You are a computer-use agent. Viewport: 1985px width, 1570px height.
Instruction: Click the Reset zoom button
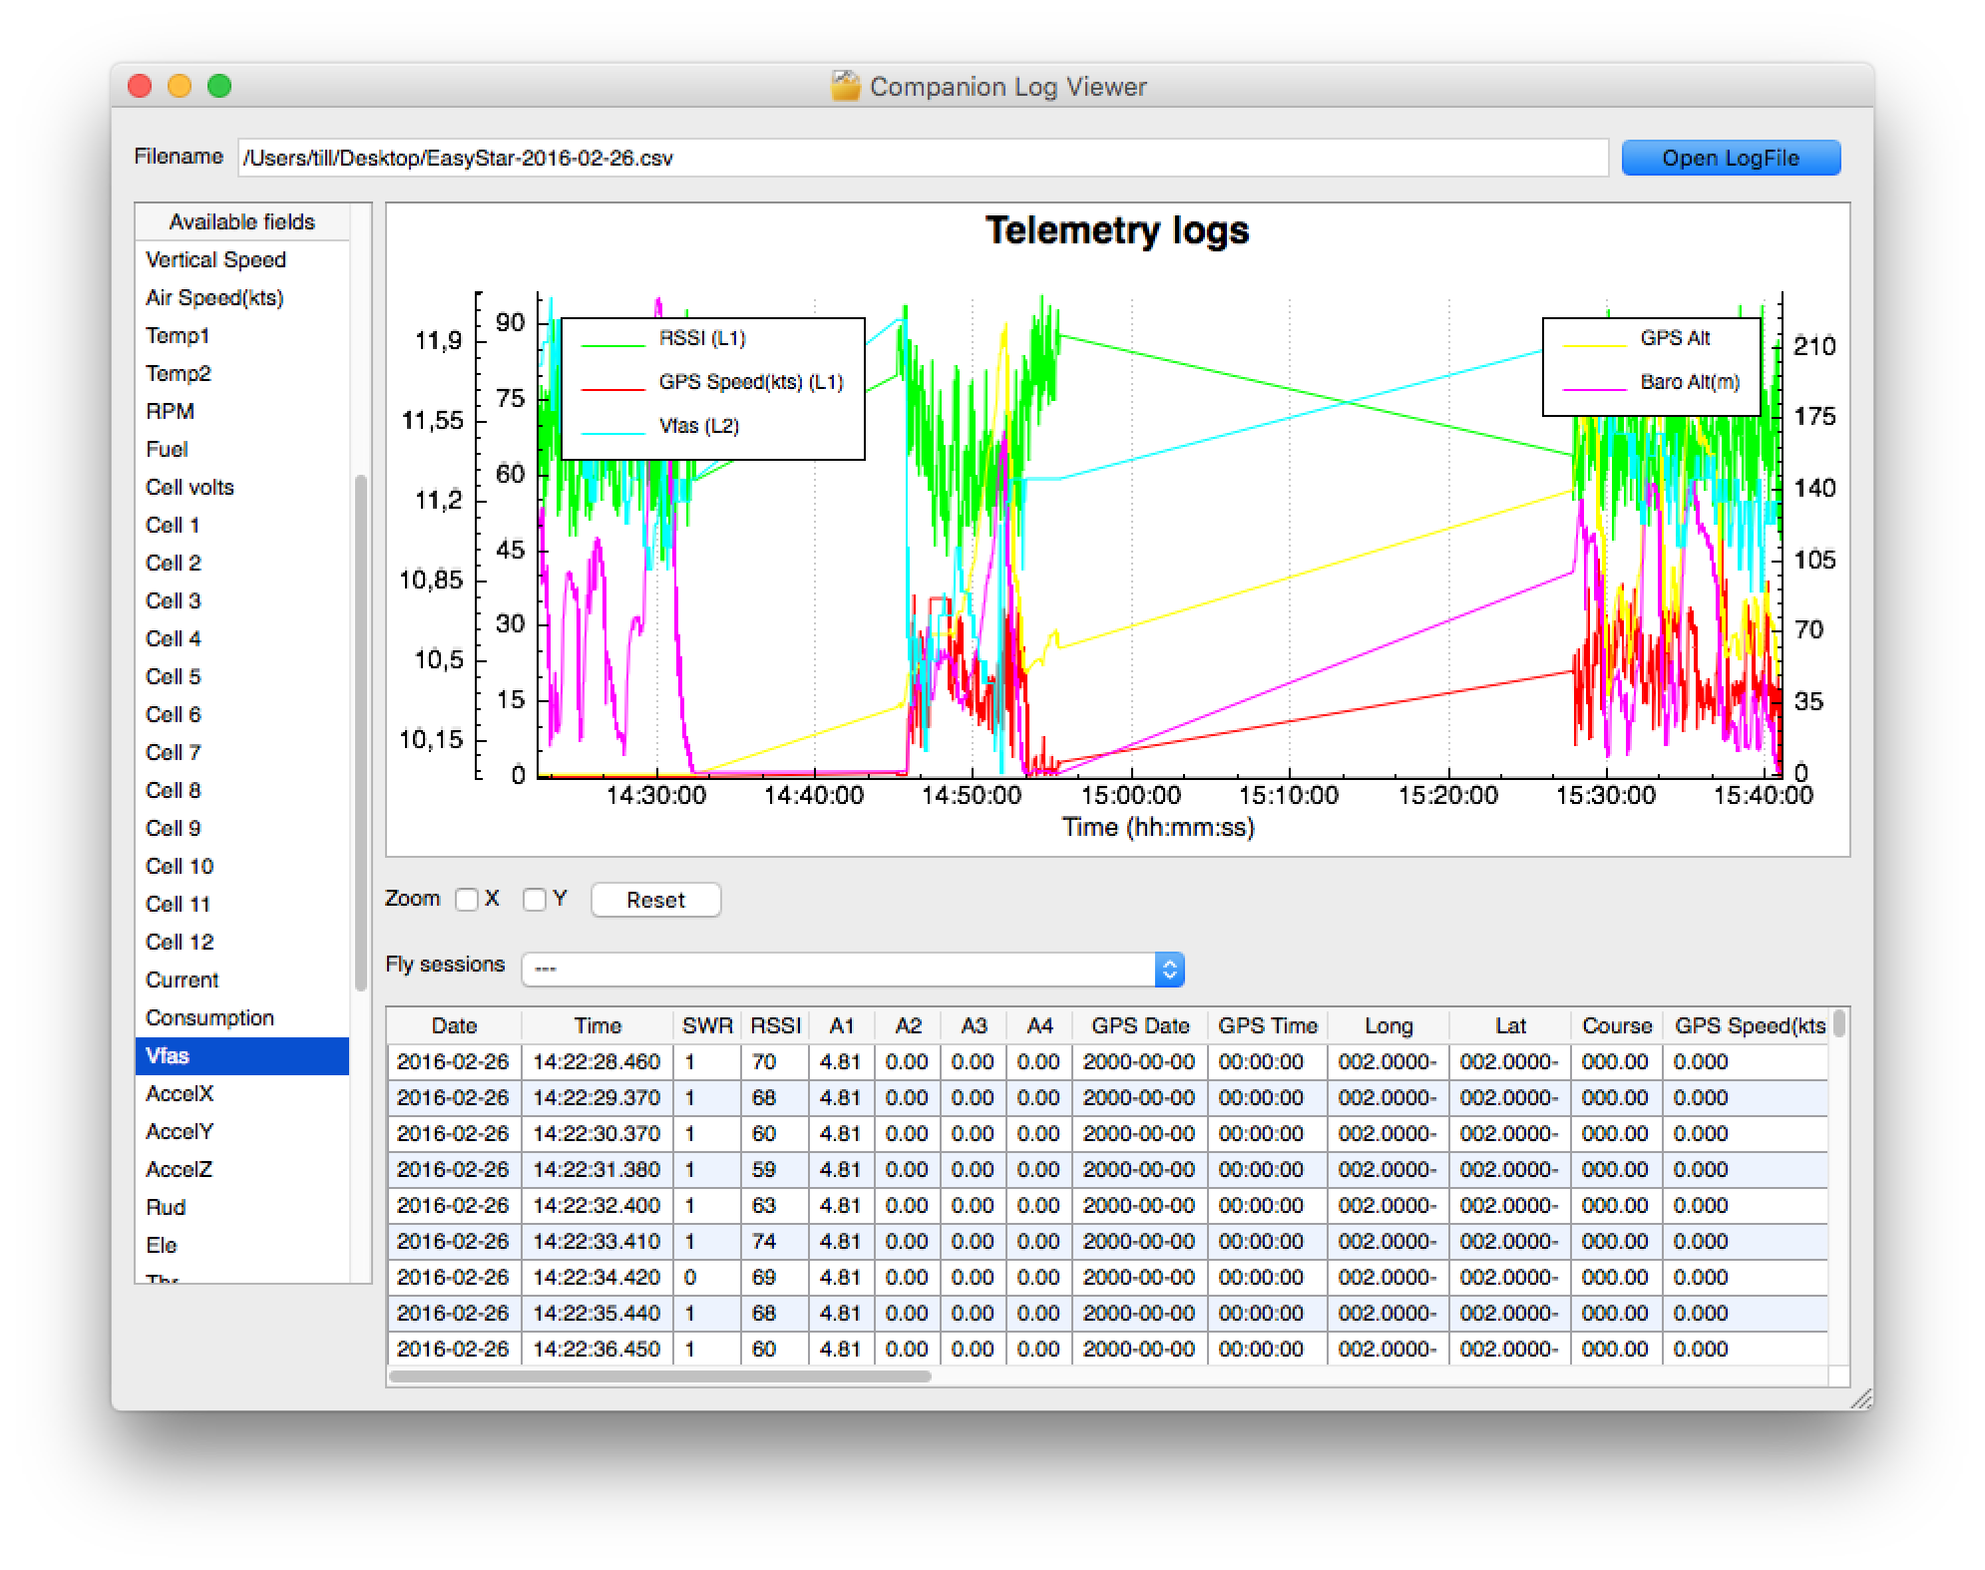click(655, 900)
